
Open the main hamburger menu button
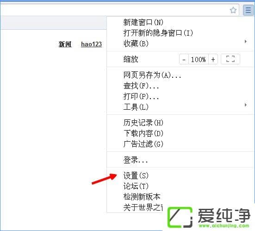[x=248, y=10]
